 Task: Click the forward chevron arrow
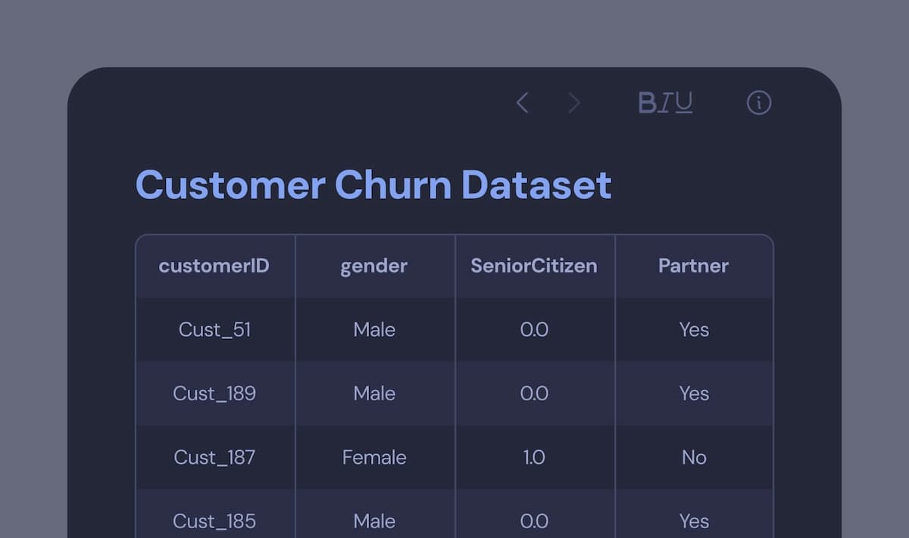[574, 103]
